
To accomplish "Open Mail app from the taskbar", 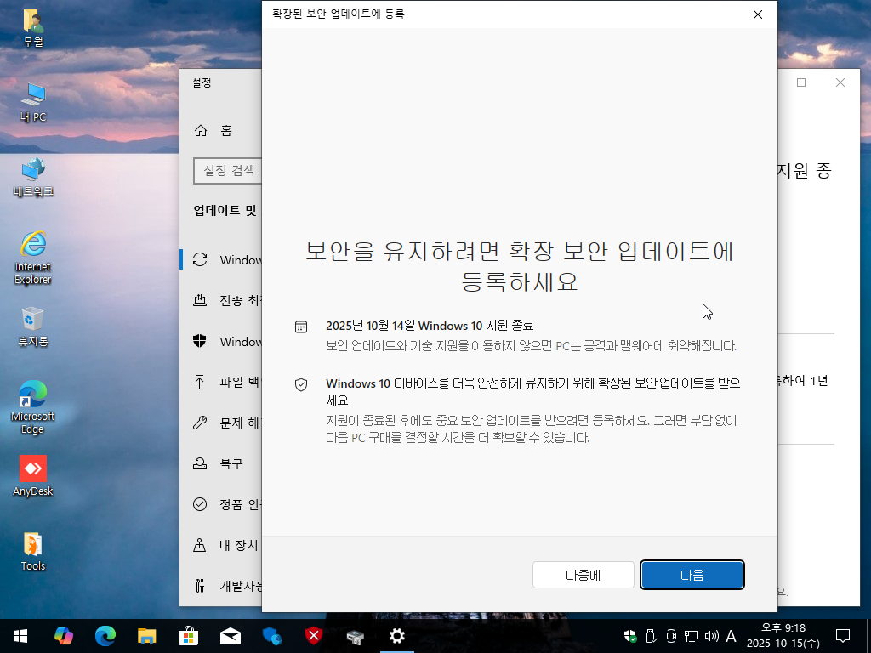I will click(230, 636).
